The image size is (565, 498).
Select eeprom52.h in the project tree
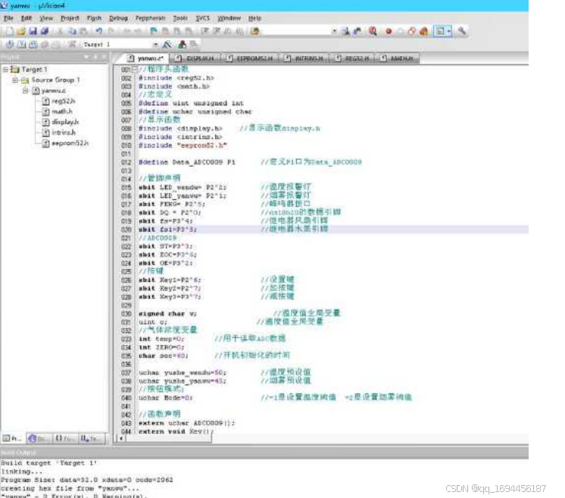pos(65,143)
